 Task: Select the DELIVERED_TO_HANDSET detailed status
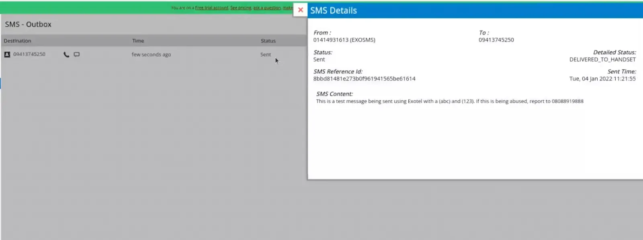602,59
